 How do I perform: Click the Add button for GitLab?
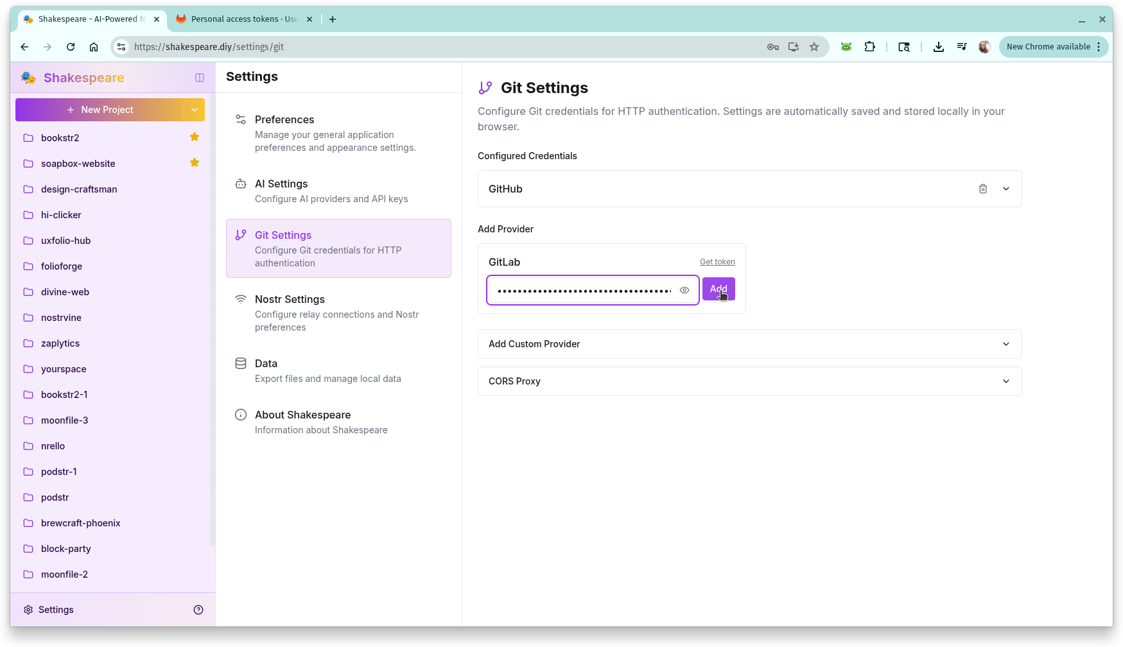718,289
